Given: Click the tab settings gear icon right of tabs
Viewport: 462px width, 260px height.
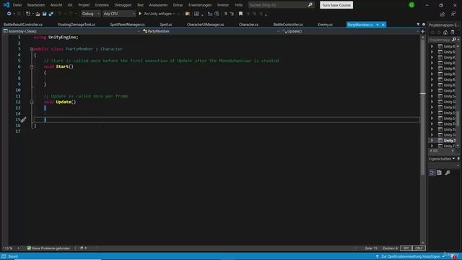Looking at the screenshot, I should (424, 25).
